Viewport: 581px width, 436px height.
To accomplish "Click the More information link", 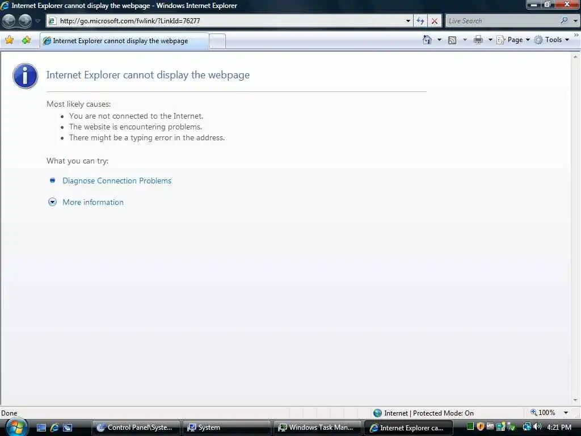I will (93, 202).
